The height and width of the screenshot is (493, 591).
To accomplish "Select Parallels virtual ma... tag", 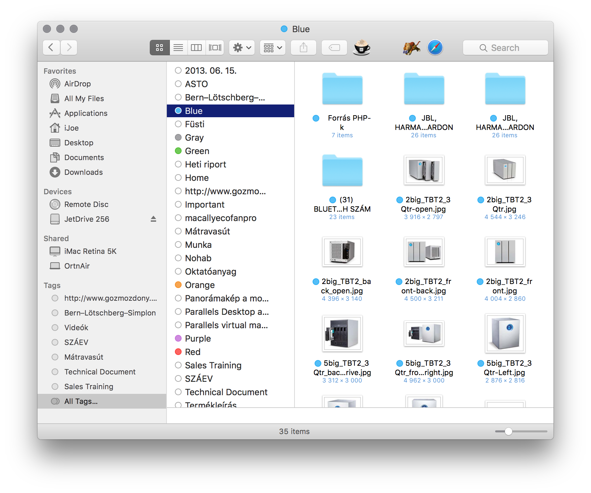I will 231,325.
